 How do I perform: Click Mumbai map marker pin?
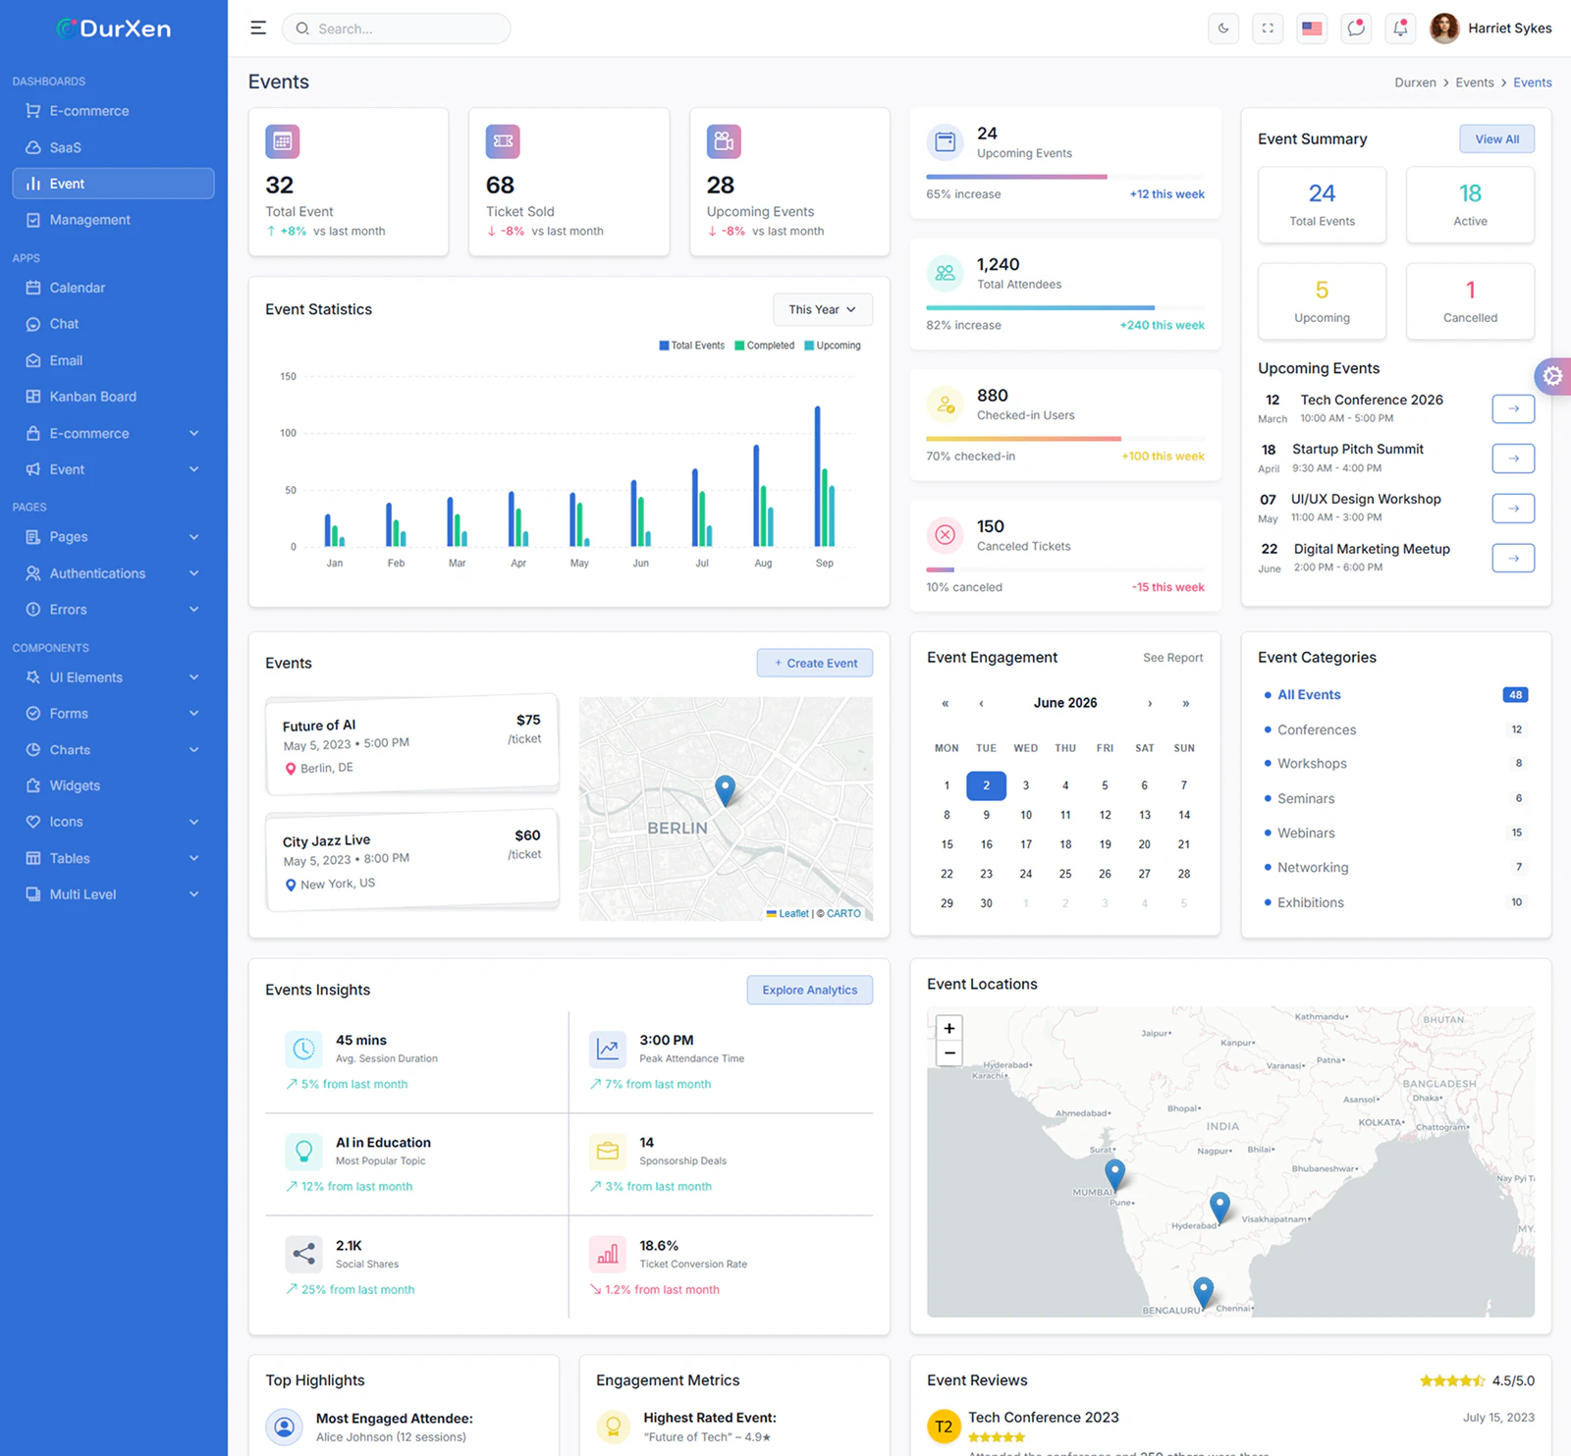tap(1114, 1173)
